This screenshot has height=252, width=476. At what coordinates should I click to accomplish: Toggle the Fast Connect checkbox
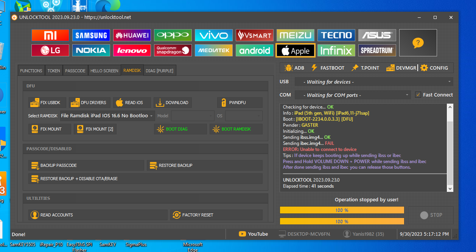pos(418,95)
